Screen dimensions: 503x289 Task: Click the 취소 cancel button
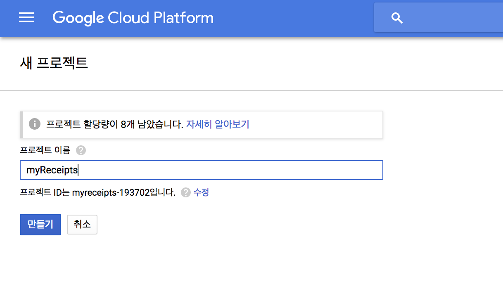(82, 225)
